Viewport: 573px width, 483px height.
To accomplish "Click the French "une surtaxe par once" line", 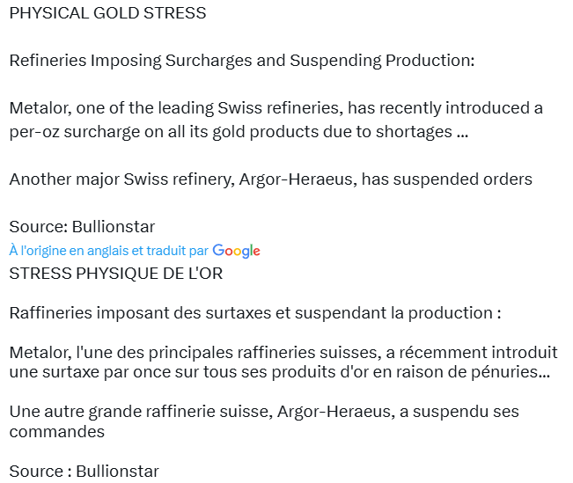I will click(x=280, y=372).
